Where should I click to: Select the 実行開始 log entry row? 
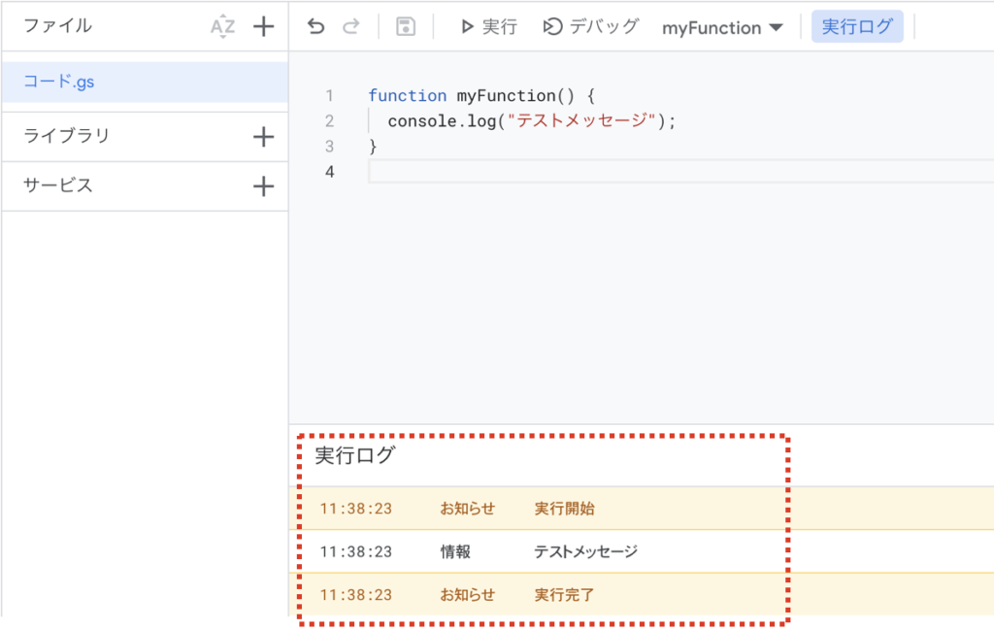coord(564,508)
